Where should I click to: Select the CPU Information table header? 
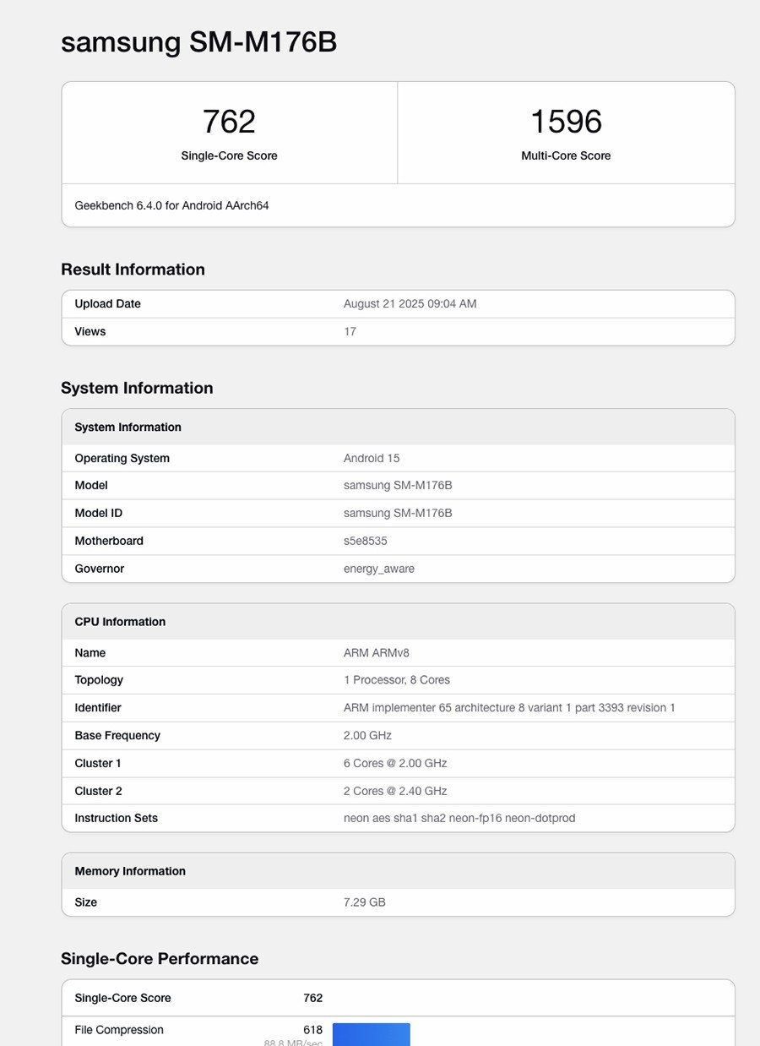pos(120,622)
